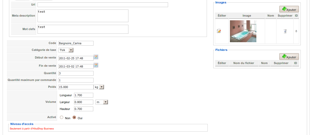Click the edit icon for the bathtub image
This screenshot has width=310, height=135.
(x=219, y=31)
